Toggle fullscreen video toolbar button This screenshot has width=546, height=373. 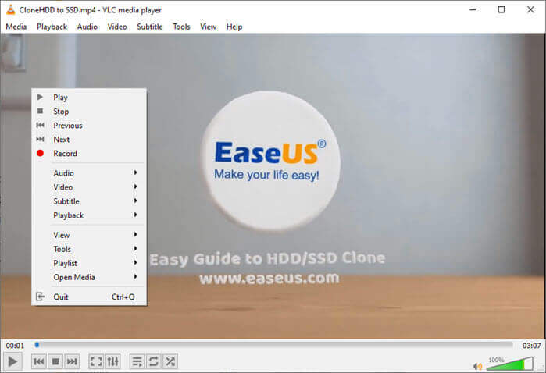click(96, 361)
